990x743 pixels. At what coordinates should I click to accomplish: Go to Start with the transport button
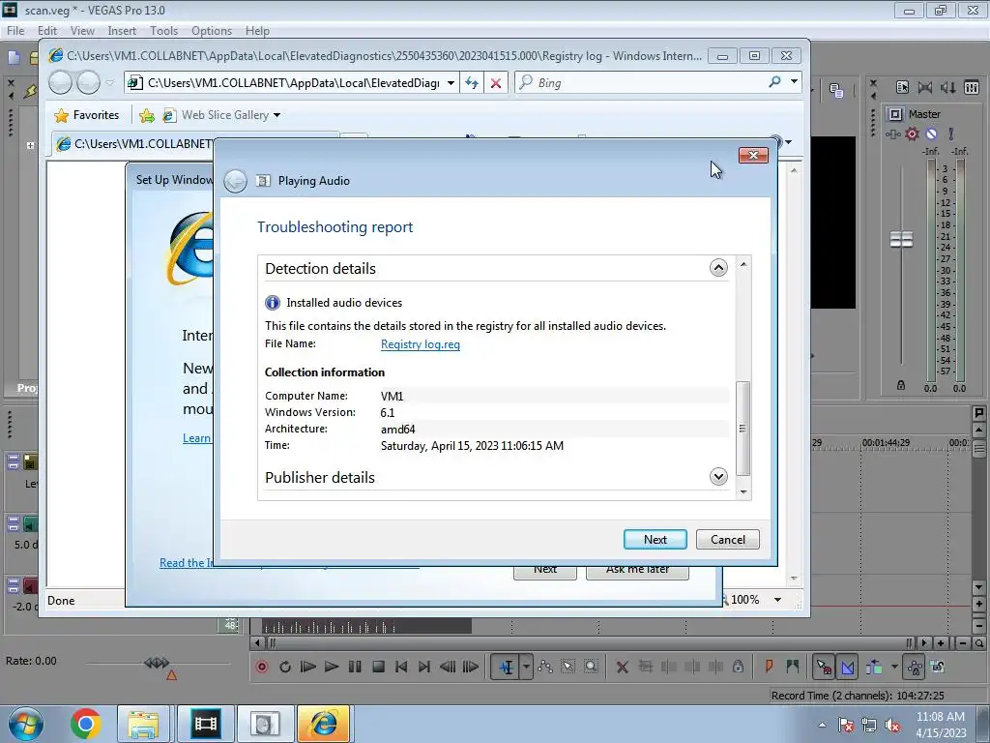(x=401, y=667)
